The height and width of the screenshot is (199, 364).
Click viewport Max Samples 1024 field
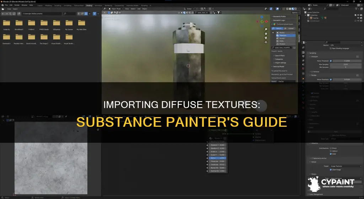pos(346,64)
